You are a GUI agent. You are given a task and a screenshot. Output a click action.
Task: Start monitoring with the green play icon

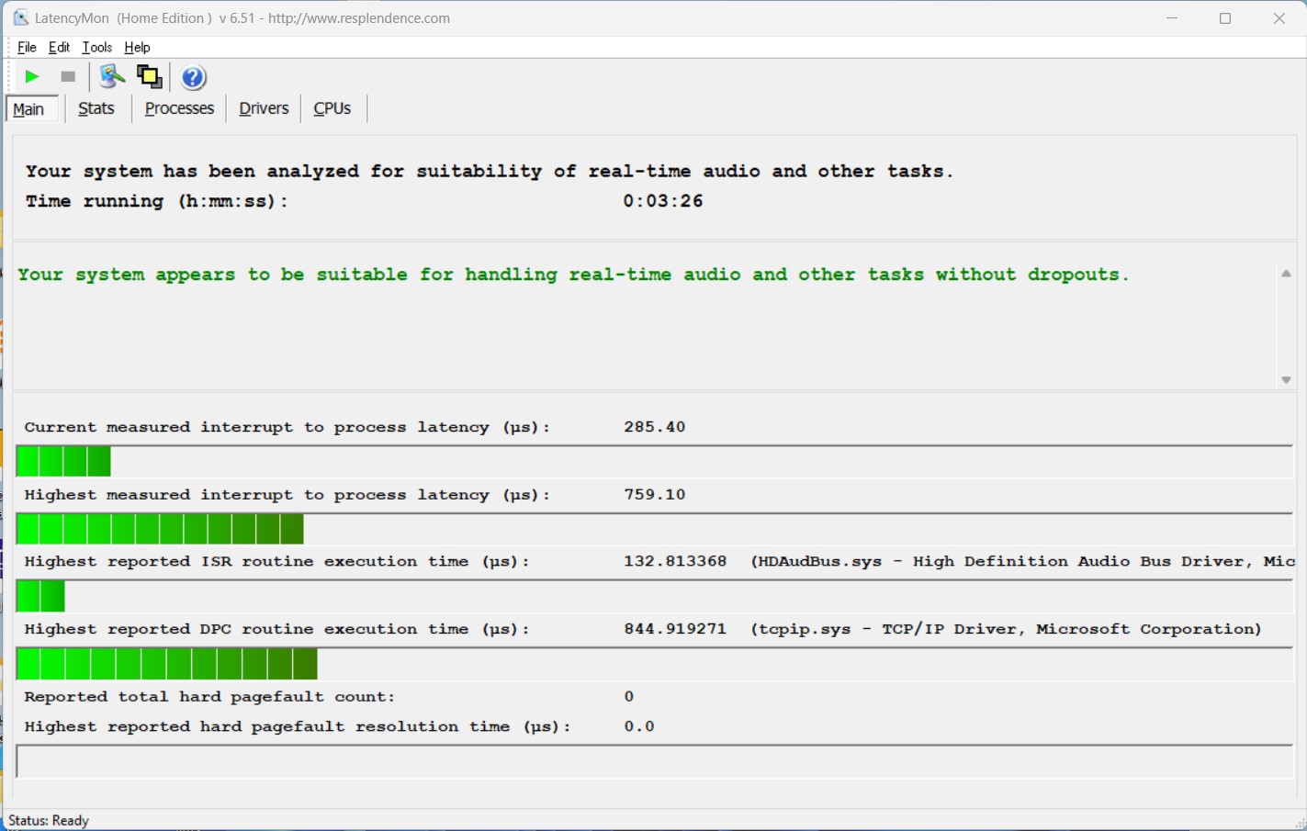coord(32,77)
